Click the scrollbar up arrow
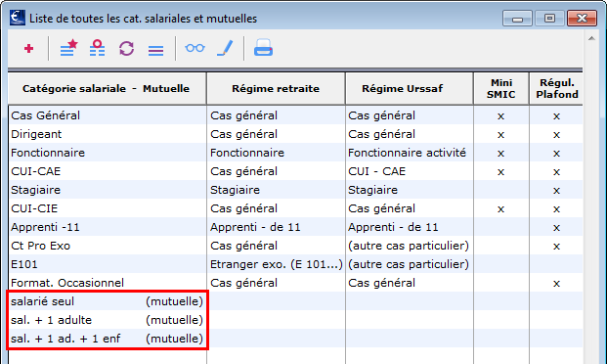This screenshot has width=607, height=364. pyautogui.click(x=591, y=38)
